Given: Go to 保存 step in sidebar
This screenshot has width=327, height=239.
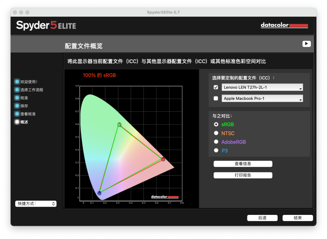Looking at the screenshot, I should [24, 106].
